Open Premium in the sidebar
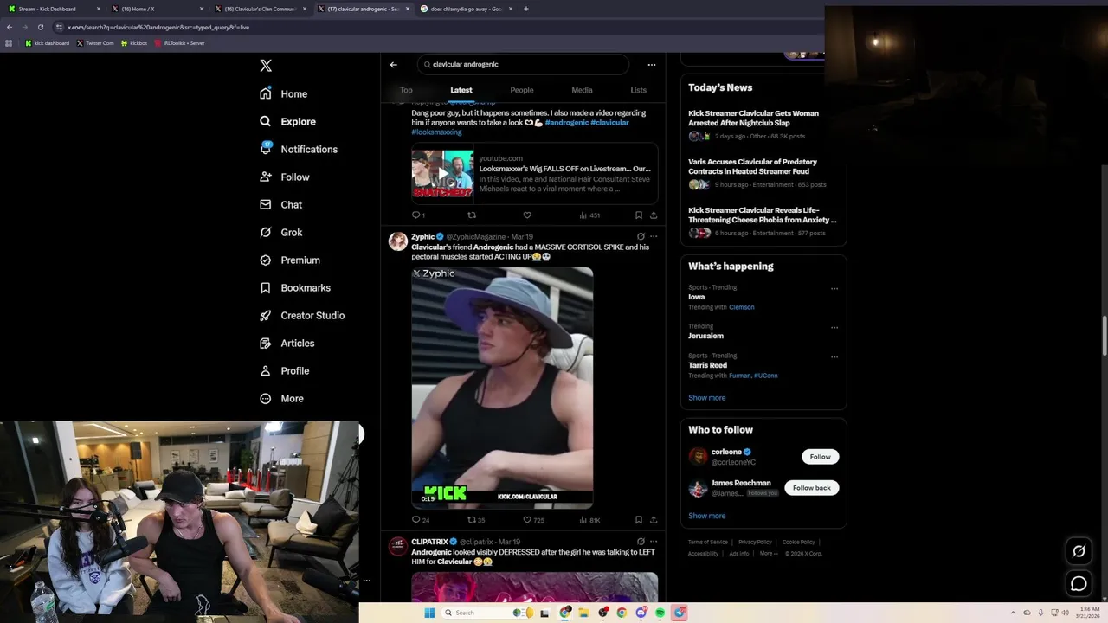 coord(290,260)
